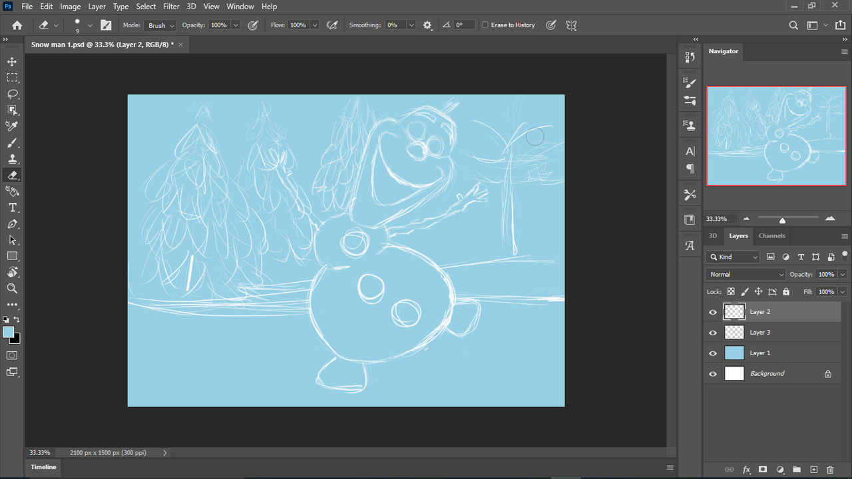Select the Pen tool

coord(12,224)
